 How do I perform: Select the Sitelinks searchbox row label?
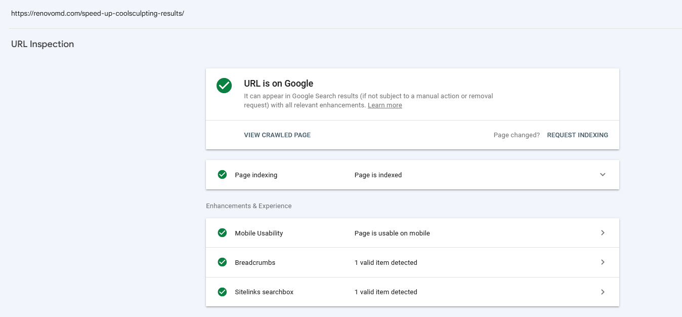point(264,292)
